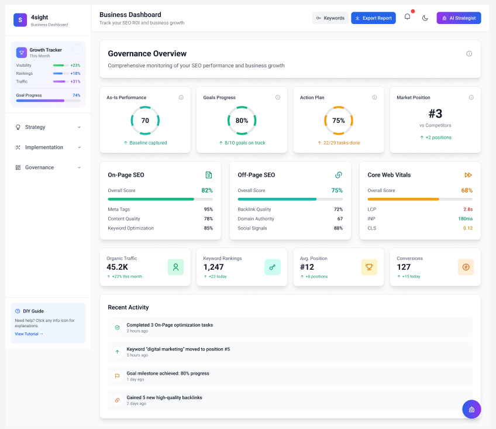Image resolution: width=496 pixels, height=429 pixels.
Task: Click the As-Is Performance 70 gauge
Action: coord(145,121)
